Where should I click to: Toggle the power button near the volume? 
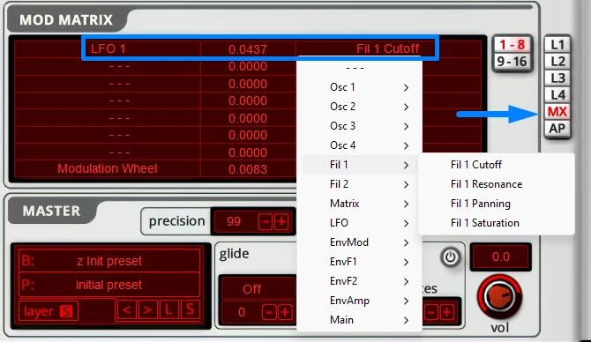[x=450, y=257]
